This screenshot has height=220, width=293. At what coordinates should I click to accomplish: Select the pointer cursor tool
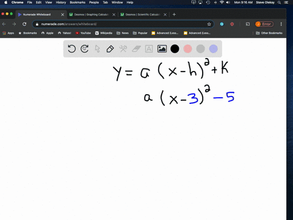point(98,49)
